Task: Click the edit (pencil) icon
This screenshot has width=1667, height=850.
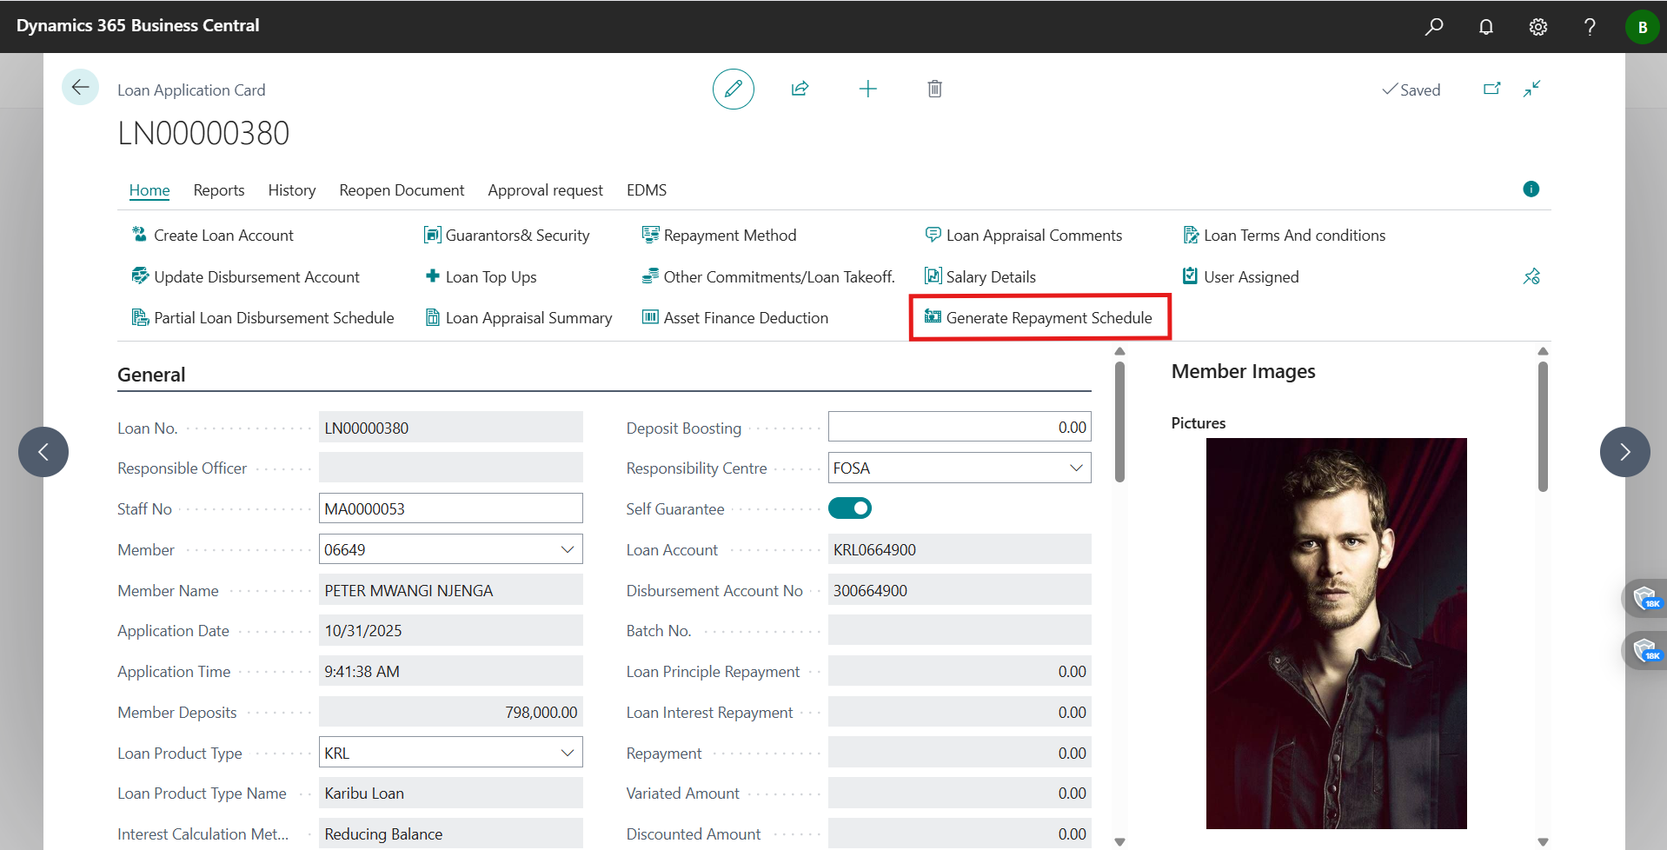Action: tap(733, 89)
